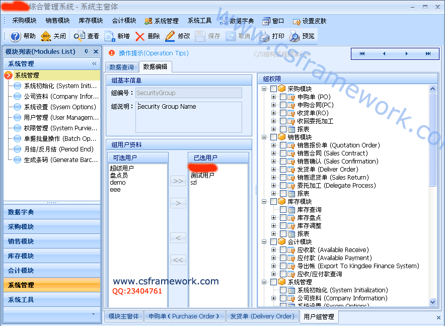
Task: Collapse the 系统管理 sidebar panel header
Action: click(94, 64)
